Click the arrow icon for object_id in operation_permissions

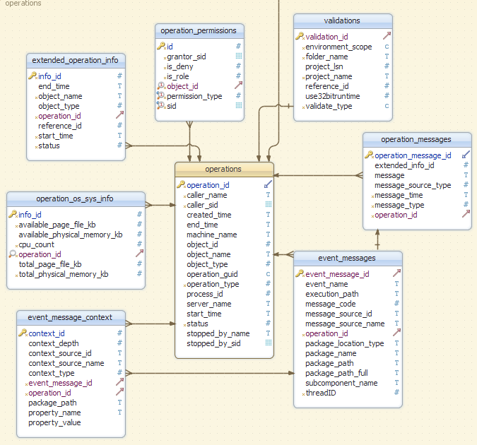(238, 86)
